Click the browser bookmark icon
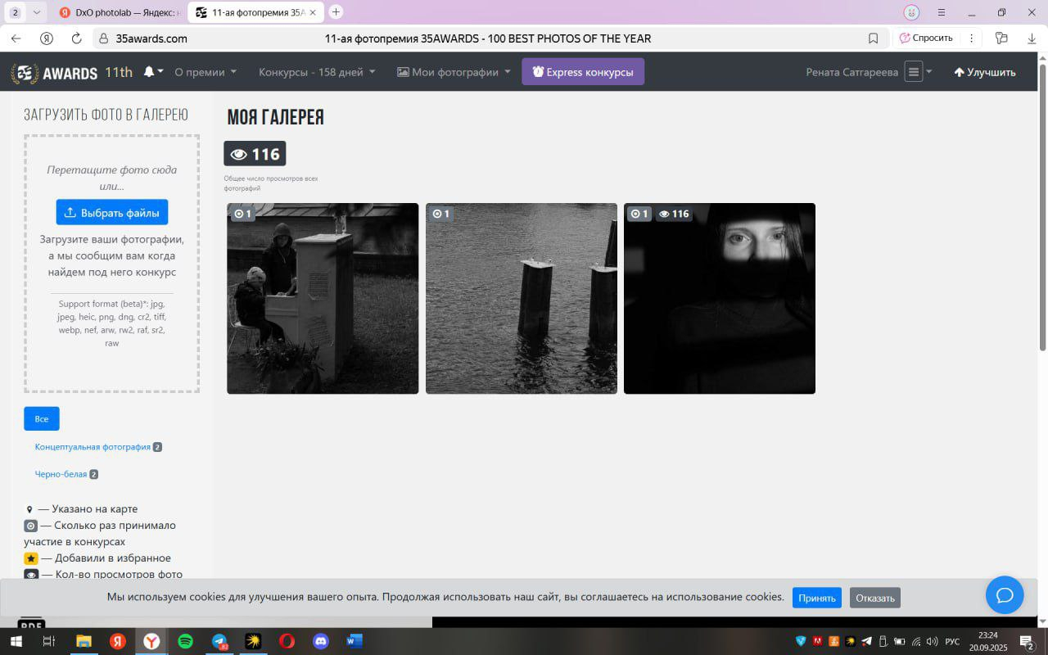The height and width of the screenshot is (655, 1048). [873, 38]
